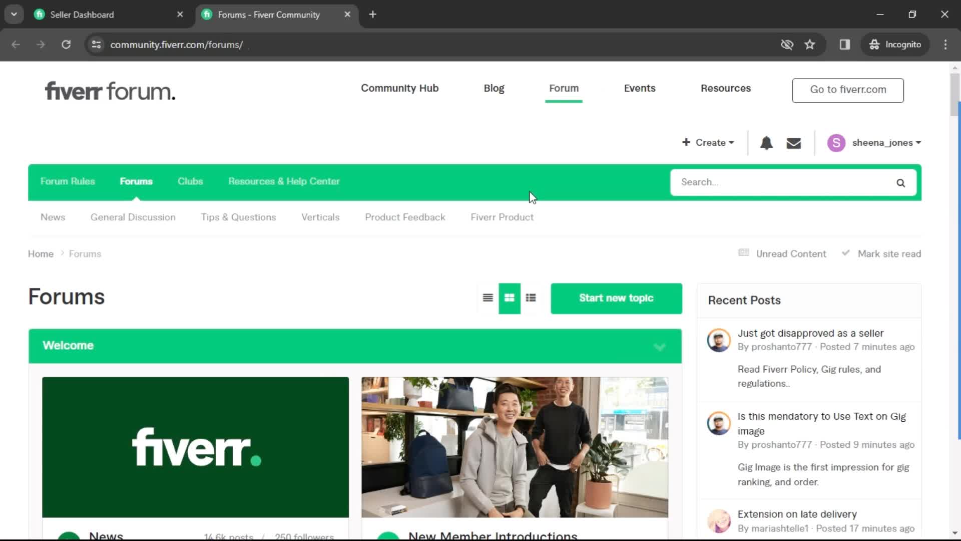
Task: Click scrollbar down arrow
Action: 954,533
